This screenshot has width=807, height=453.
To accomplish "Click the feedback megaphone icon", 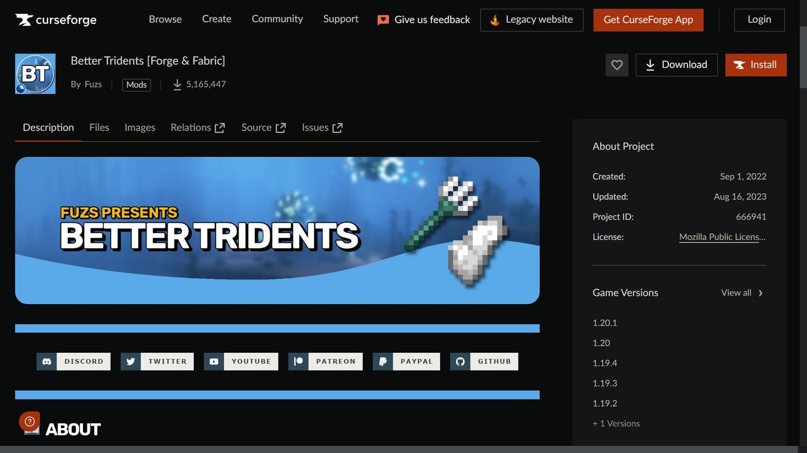I will point(383,20).
